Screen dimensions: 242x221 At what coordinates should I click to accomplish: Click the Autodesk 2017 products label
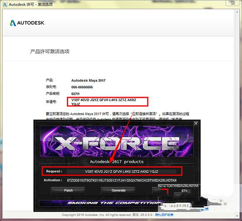point(117,162)
